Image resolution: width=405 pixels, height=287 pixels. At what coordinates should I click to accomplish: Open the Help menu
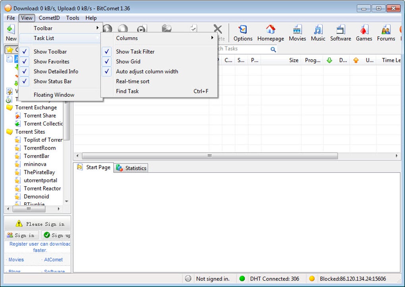(91, 18)
